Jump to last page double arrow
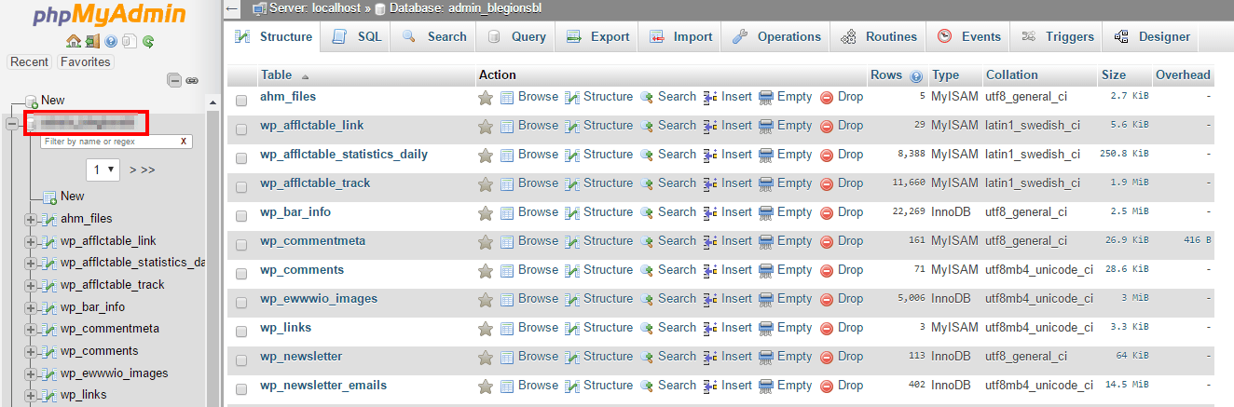This screenshot has height=407, width=1234. coord(148,170)
